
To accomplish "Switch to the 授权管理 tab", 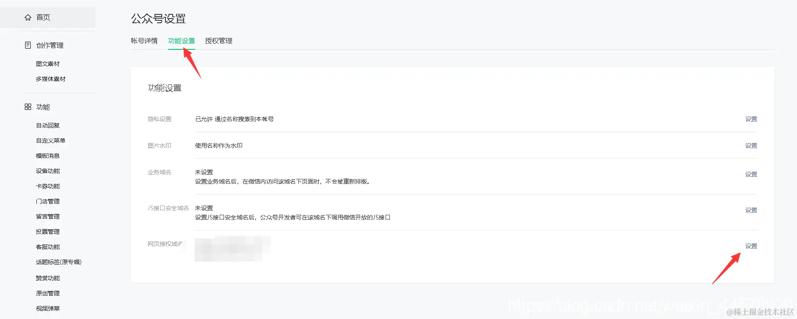I will pos(219,41).
